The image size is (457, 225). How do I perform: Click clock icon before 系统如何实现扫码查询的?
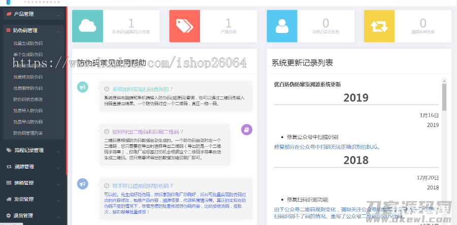click(x=107, y=89)
